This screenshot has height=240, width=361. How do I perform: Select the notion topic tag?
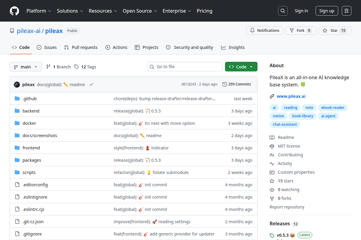pyautogui.click(x=279, y=116)
